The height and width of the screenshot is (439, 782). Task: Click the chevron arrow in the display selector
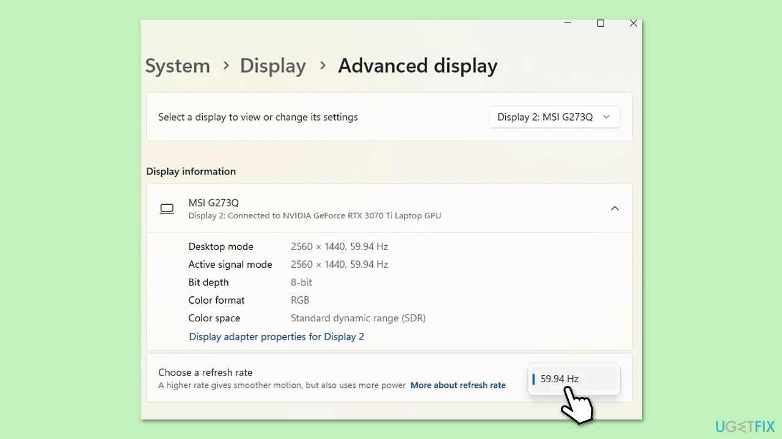[x=606, y=117]
